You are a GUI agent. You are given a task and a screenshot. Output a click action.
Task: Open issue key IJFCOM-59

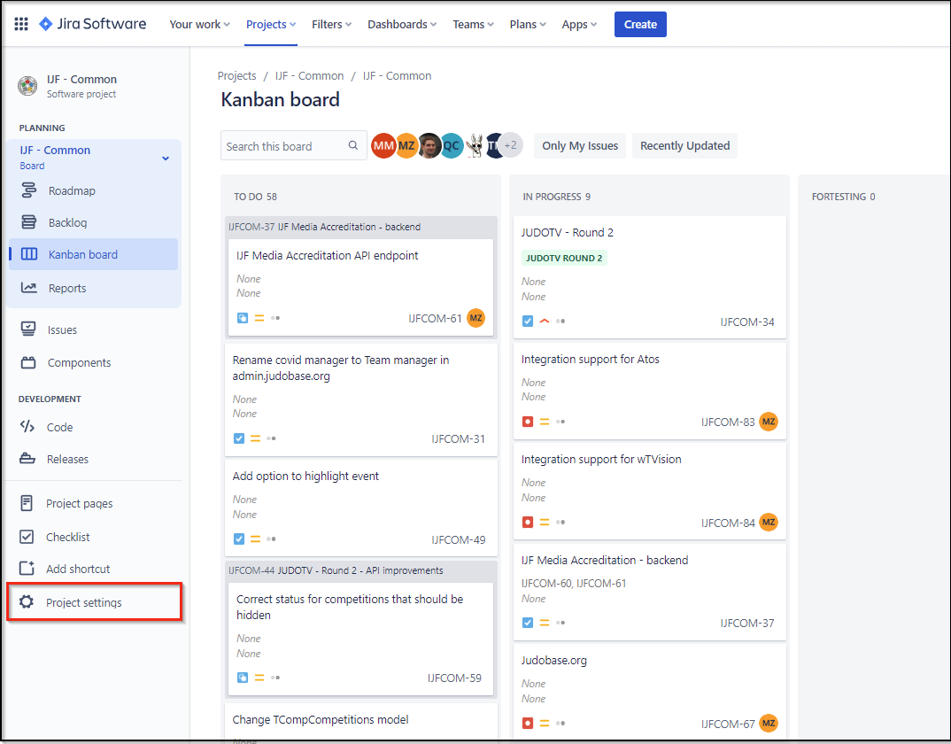(x=454, y=678)
